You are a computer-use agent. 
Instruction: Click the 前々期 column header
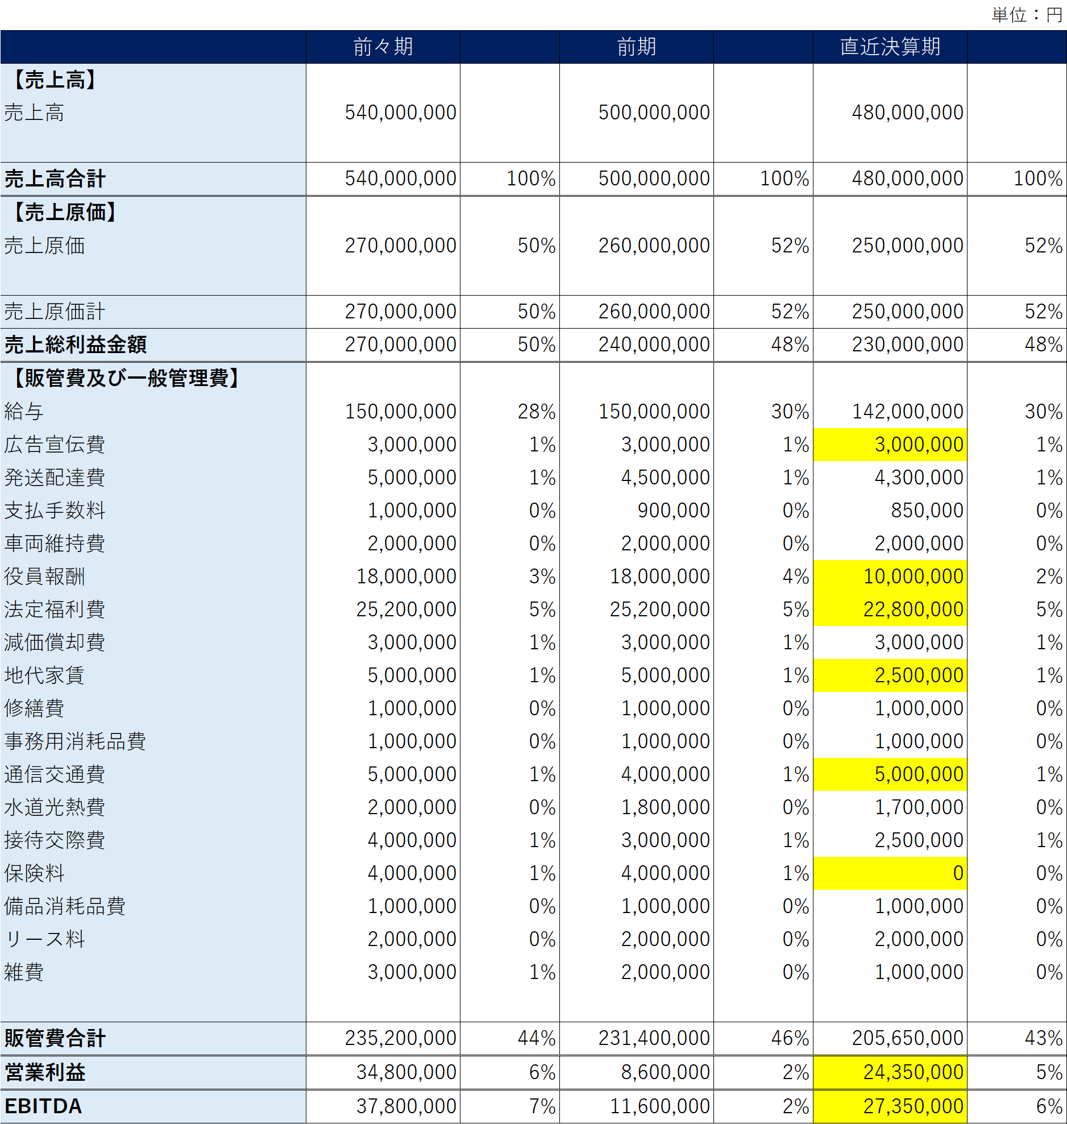383,47
